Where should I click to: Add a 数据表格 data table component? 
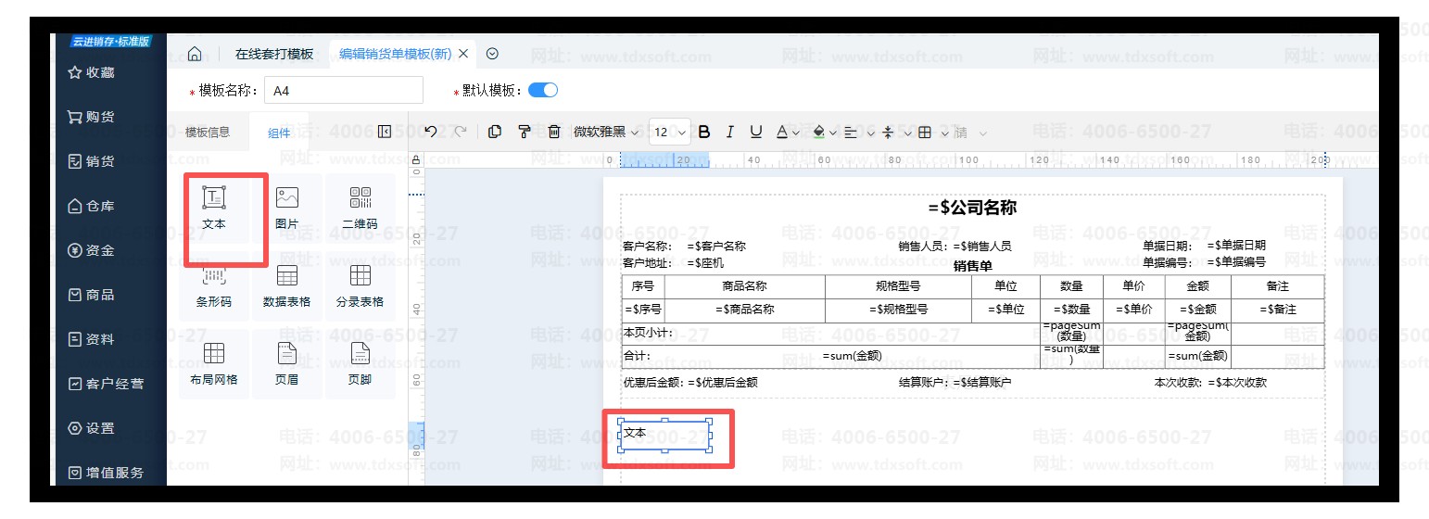tap(286, 285)
